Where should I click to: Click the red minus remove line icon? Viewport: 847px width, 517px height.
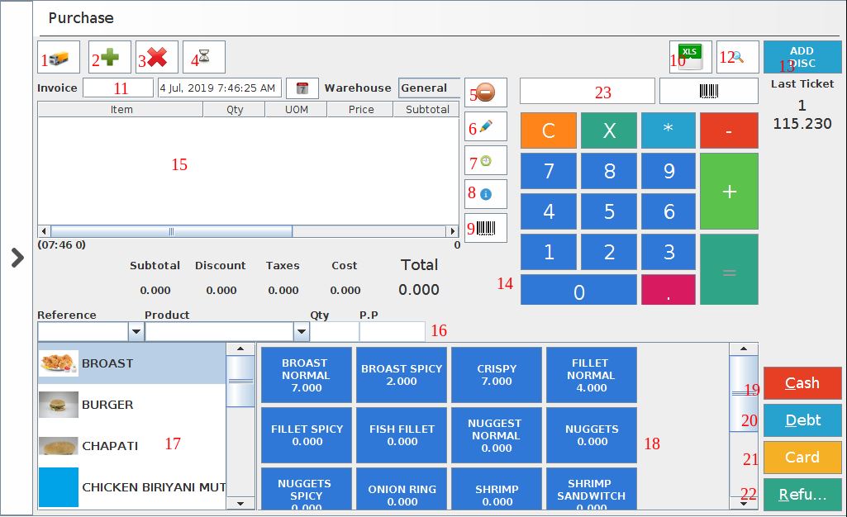point(486,93)
